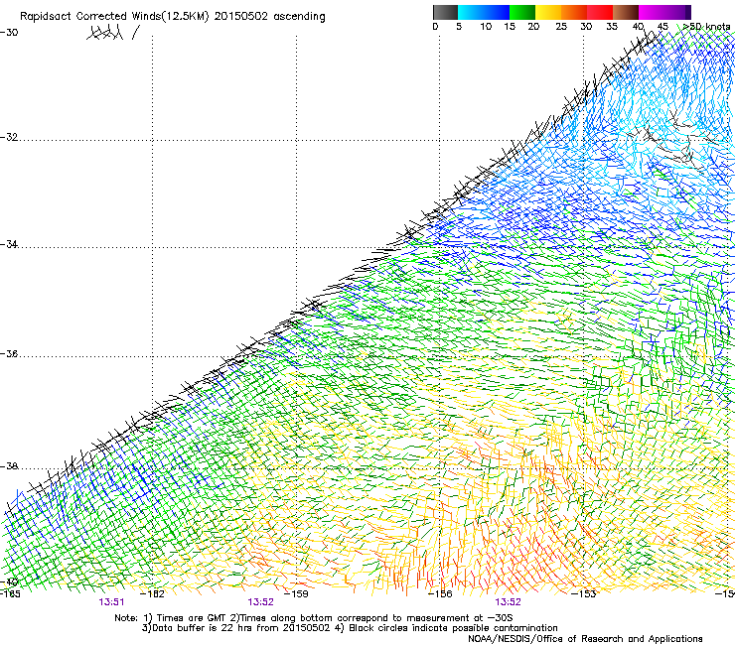The width and height of the screenshot is (735, 645).
Task: Click the '20150502 ascending' text in the title
Action: 269,17
